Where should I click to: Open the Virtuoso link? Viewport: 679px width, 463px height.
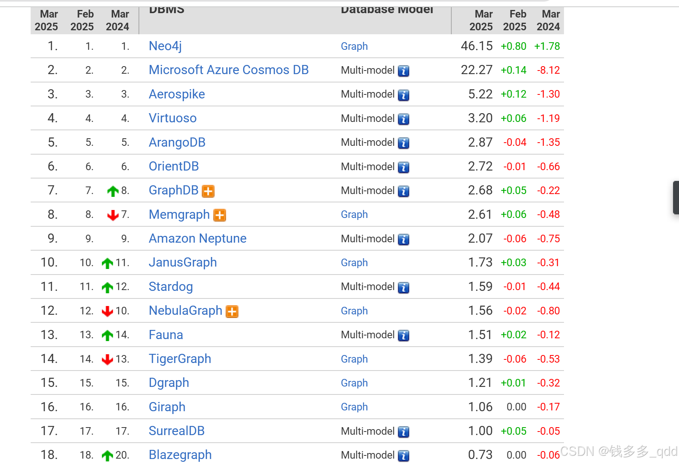click(173, 118)
